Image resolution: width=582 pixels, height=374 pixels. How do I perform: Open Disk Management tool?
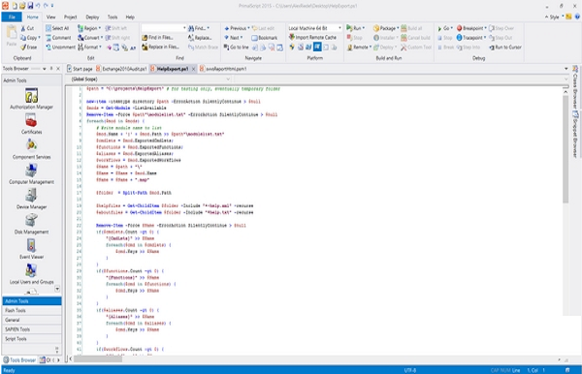[x=32, y=224]
